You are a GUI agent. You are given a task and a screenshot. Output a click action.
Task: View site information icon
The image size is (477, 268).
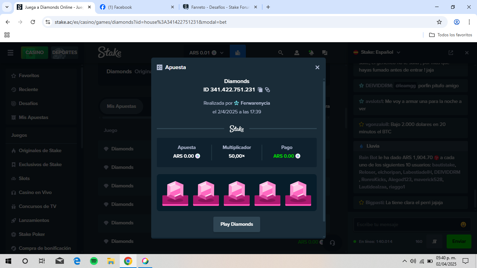tap(48, 22)
